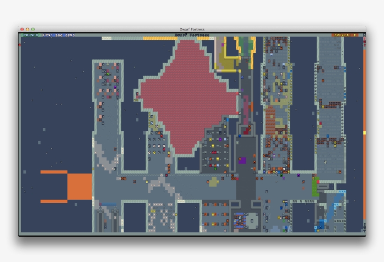Click the lower thin orange horizontal bar
This screenshot has width=384, height=262.
[54, 201]
